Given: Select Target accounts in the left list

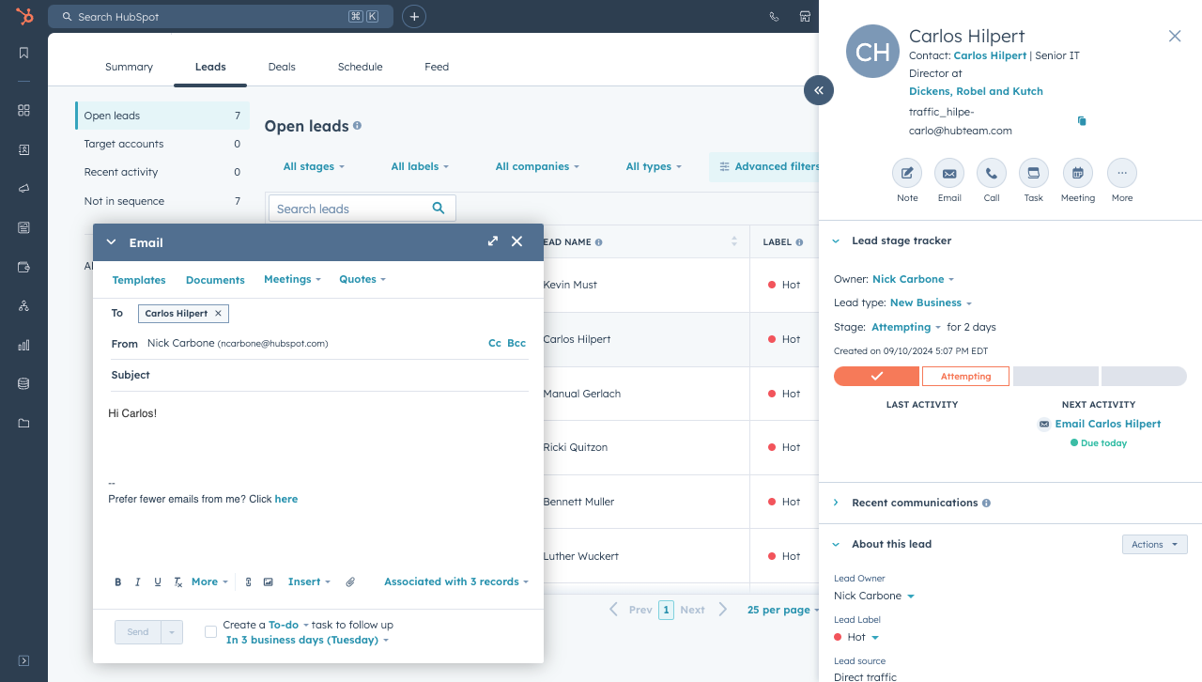Looking at the screenshot, I should tap(124, 144).
